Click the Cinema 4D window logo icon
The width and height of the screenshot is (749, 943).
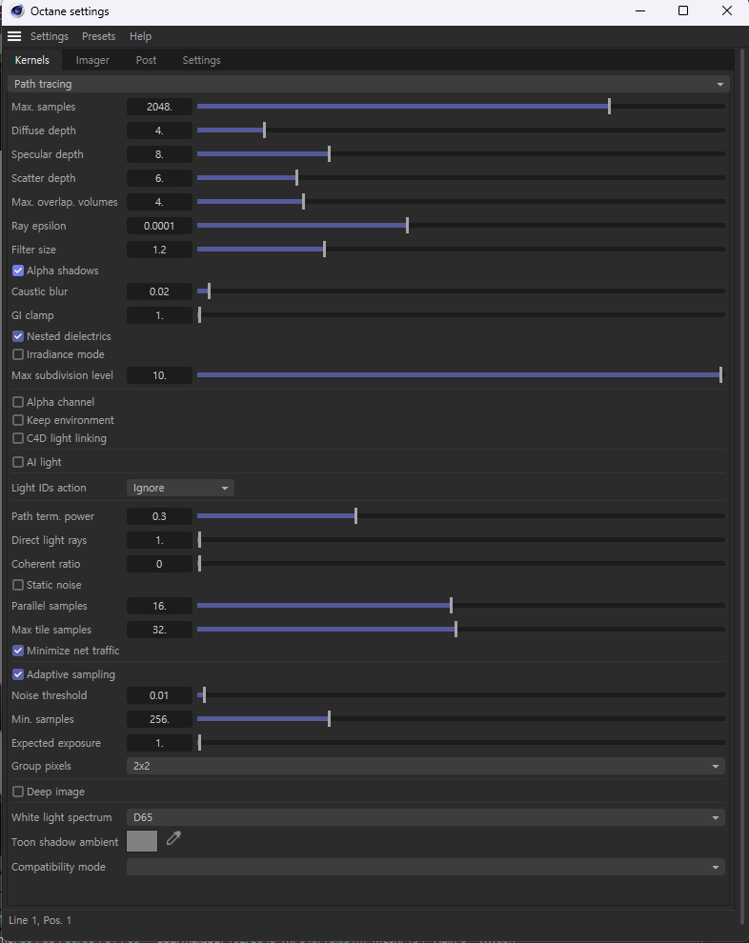(x=17, y=10)
